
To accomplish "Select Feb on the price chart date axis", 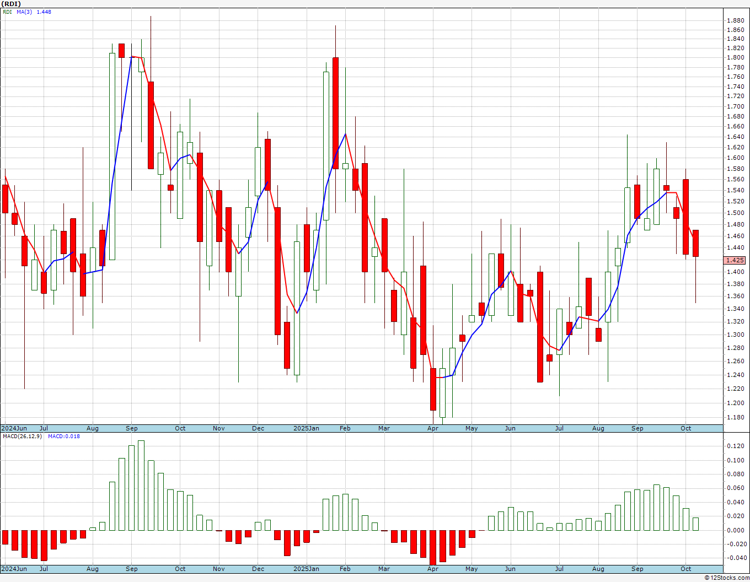I will pyautogui.click(x=345, y=428).
